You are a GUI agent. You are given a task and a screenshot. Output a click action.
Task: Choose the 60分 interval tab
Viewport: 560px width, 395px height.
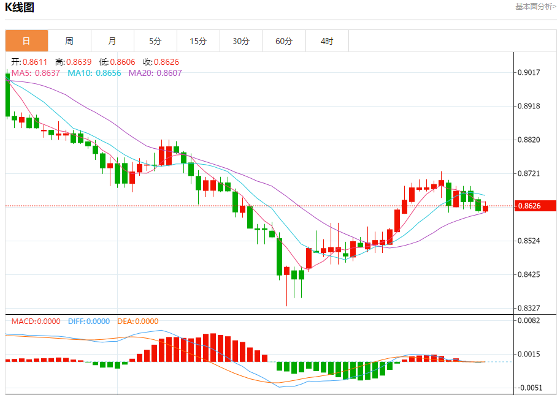tap(284, 41)
